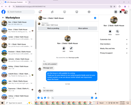131x105 pixels.
Task: Click the Facebook logo icon
Action: [x=3, y=12]
